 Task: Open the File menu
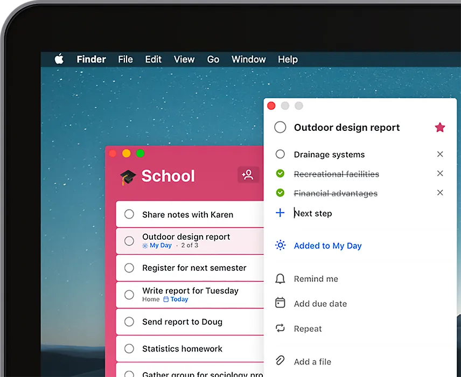[125, 59]
